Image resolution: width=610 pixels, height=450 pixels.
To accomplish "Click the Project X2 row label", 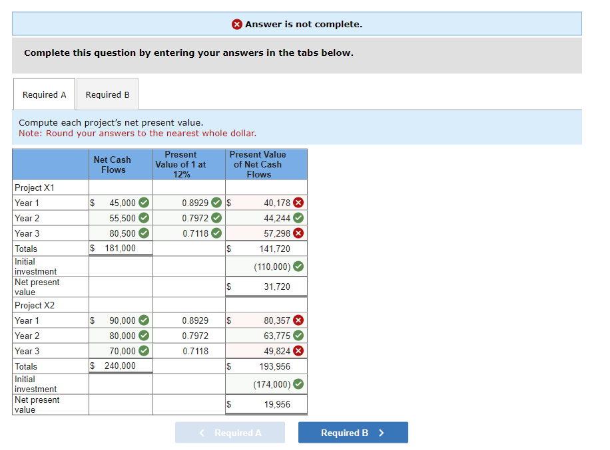I will (x=35, y=305).
